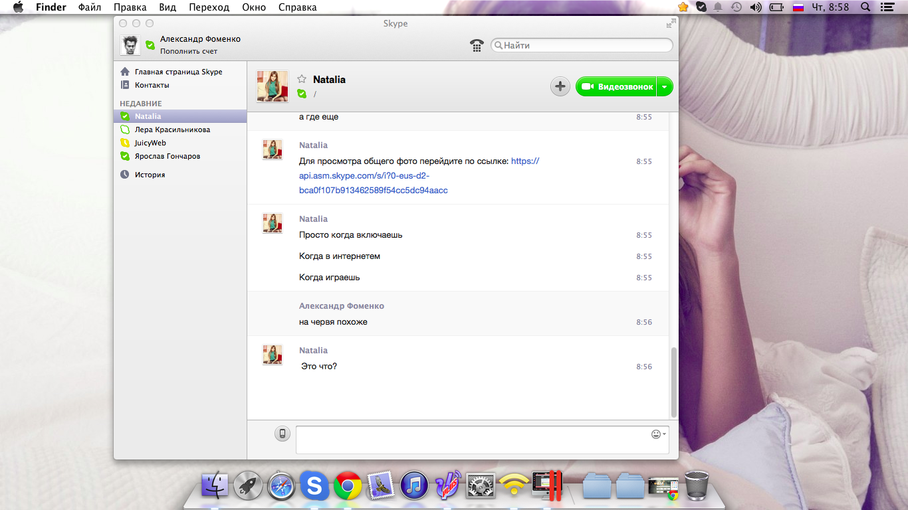The image size is (908, 510).
Task: Open the call options dropdown arrow next to Видеозвонок
Action: click(x=665, y=87)
